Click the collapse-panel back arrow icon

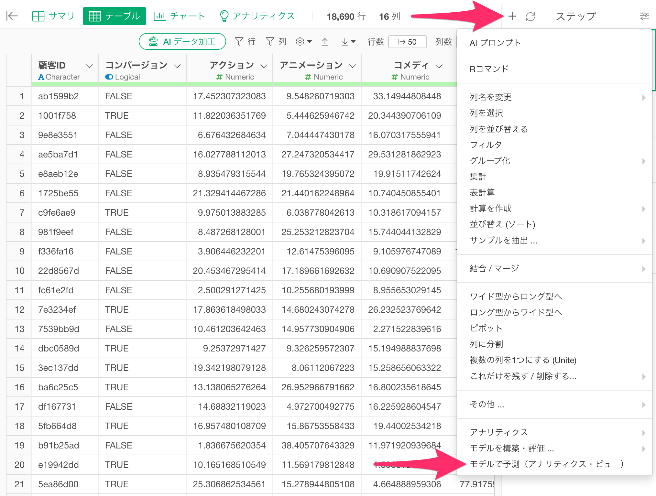point(12,16)
